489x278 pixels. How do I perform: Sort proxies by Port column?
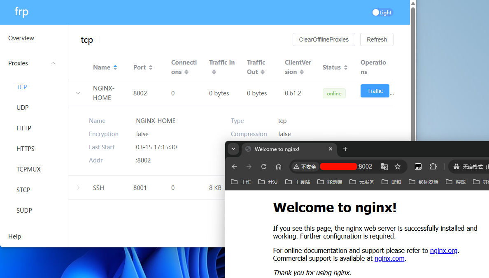coord(151,67)
